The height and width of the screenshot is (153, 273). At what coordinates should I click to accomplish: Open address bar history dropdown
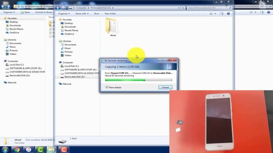[x=179, y=8]
